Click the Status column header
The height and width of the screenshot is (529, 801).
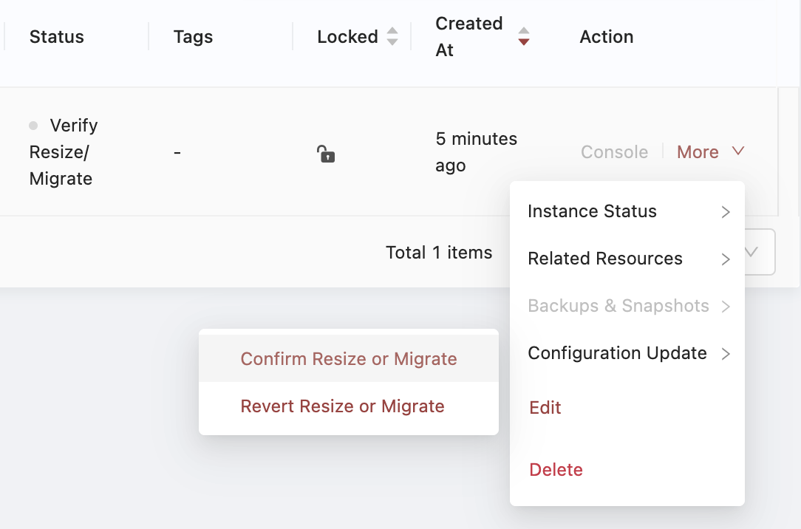click(x=57, y=37)
